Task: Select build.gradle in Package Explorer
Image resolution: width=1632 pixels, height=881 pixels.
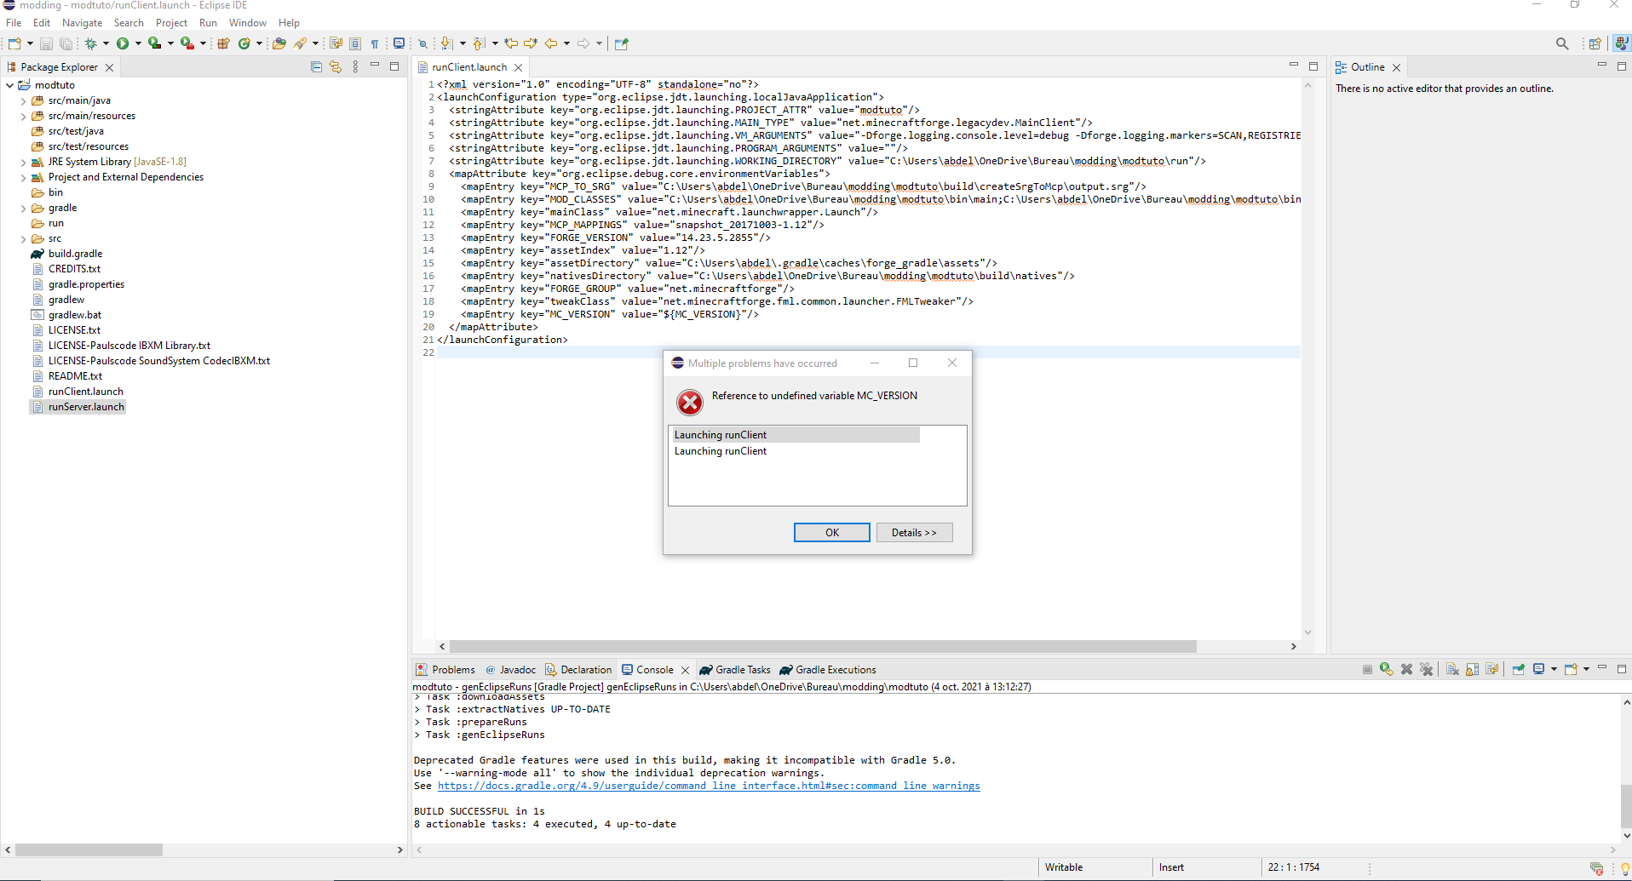Action: (x=75, y=254)
